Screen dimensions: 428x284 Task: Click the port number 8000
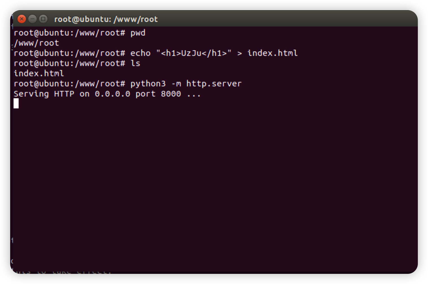171,94
